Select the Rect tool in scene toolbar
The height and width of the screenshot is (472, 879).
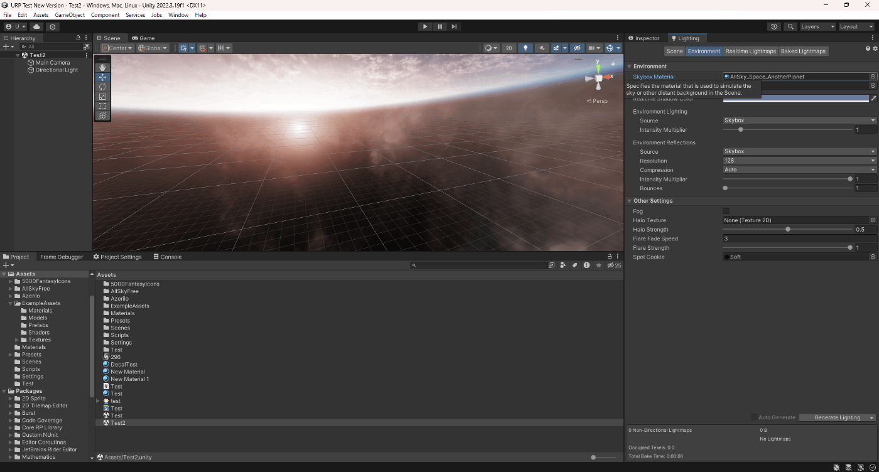point(102,106)
